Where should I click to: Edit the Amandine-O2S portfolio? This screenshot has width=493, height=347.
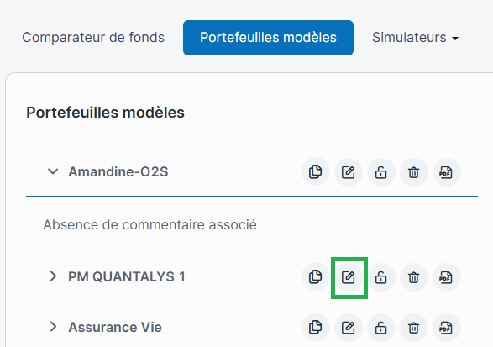(349, 172)
